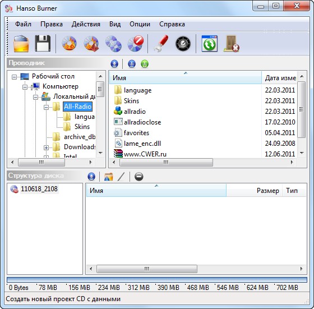Image resolution: width=314 pixels, height=309 pixels.
Task: Open the Опции menu
Action: (x=140, y=24)
